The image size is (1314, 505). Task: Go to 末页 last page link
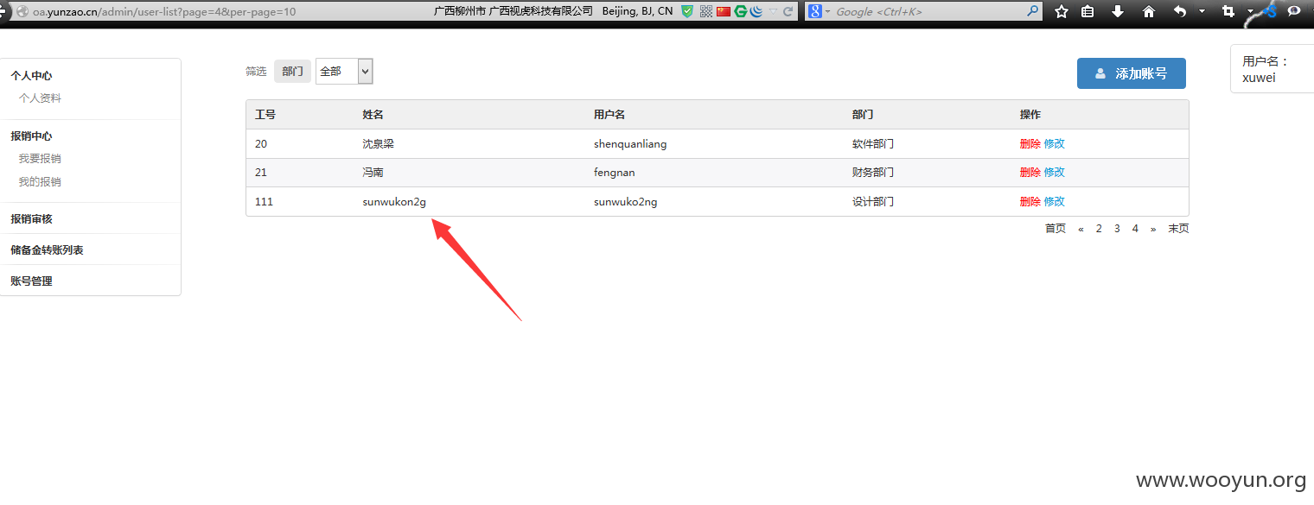pyautogui.click(x=1178, y=229)
